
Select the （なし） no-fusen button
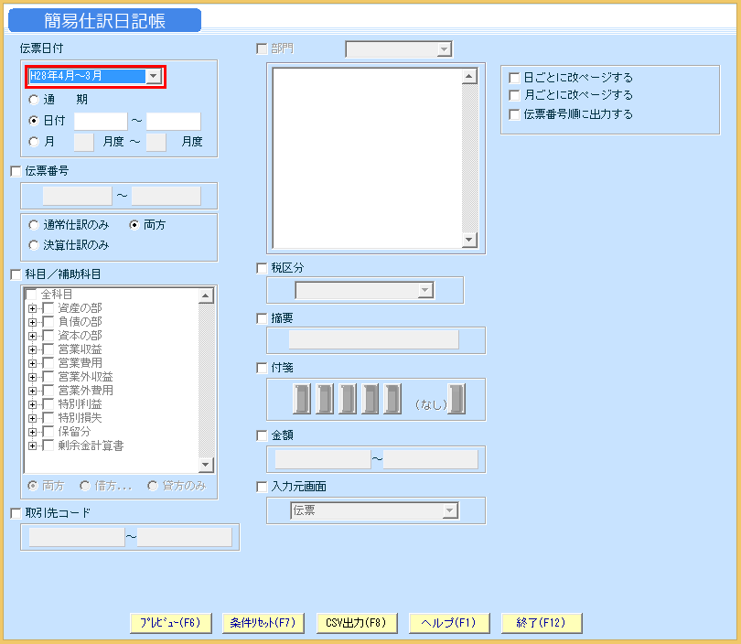(x=456, y=399)
